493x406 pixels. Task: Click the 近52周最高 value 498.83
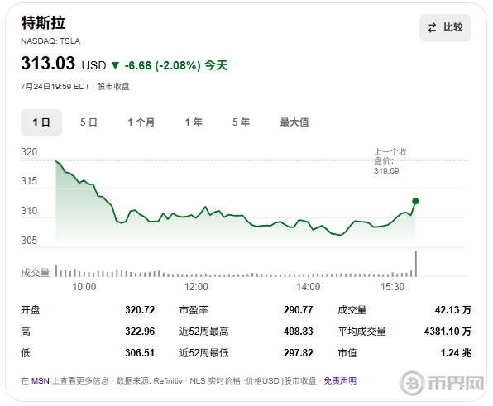tap(299, 332)
